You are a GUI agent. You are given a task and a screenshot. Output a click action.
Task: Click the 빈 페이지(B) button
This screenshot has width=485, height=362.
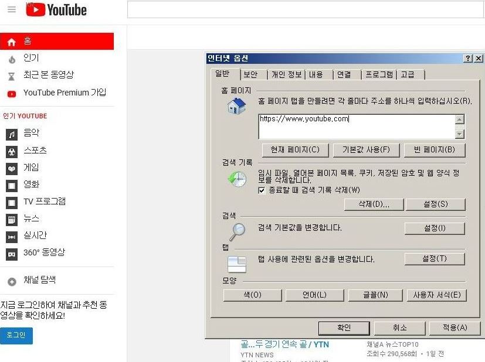click(x=435, y=150)
